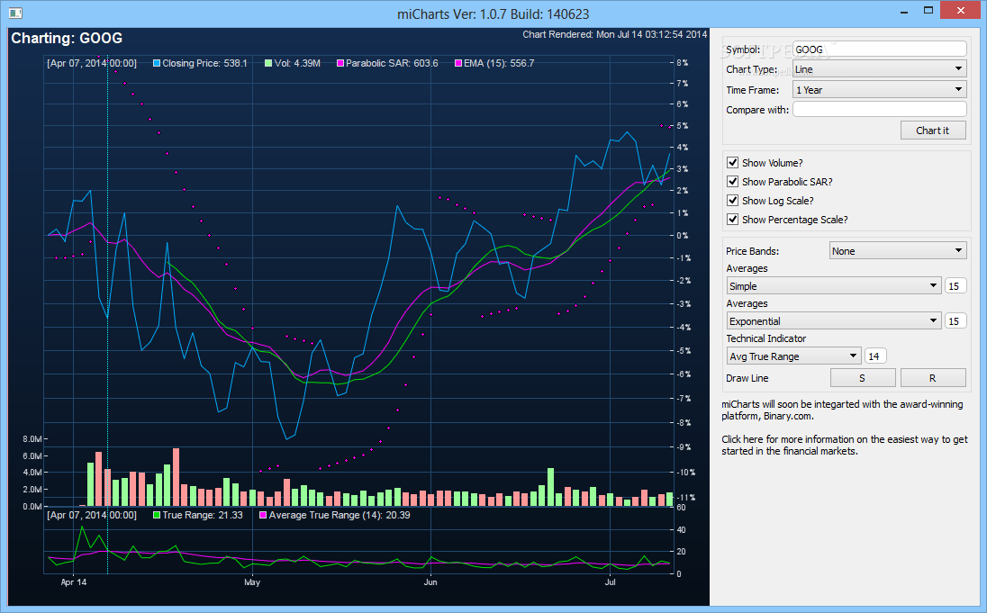The width and height of the screenshot is (987, 613).
Task: Click the Exponential average period field
Action: coord(955,321)
